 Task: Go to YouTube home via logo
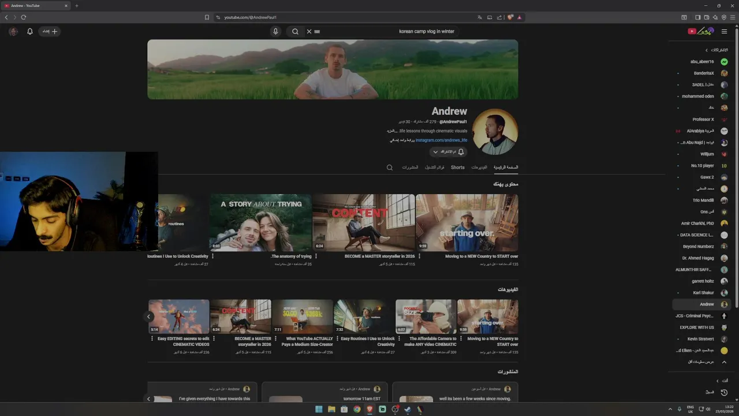point(701,31)
